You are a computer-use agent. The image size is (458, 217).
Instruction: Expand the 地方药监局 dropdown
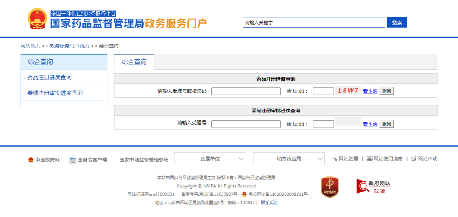coord(289,159)
